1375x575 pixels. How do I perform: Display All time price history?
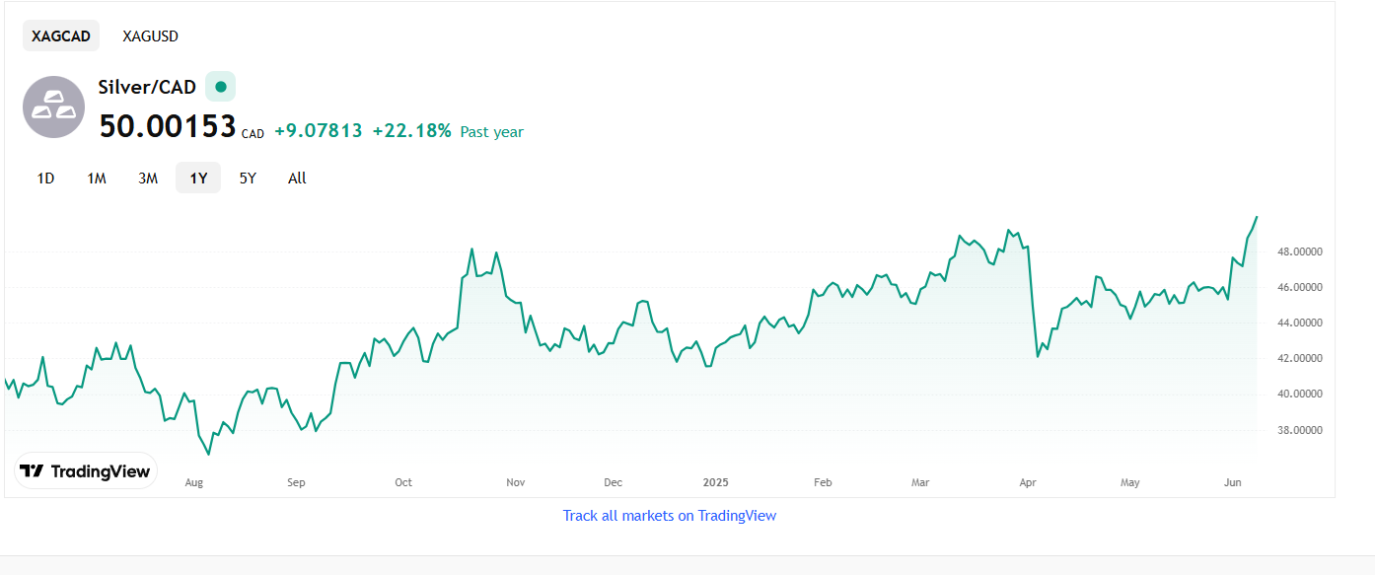297,179
